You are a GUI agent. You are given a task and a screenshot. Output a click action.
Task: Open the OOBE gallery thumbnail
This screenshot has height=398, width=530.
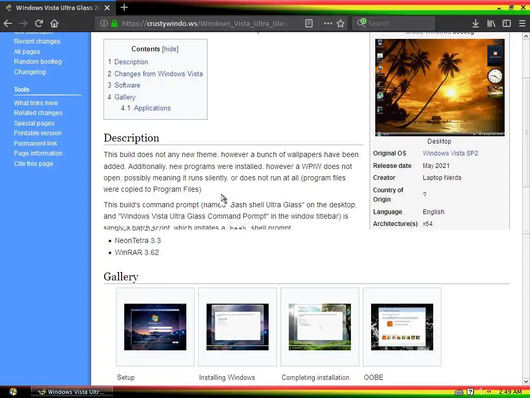coord(402,327)
